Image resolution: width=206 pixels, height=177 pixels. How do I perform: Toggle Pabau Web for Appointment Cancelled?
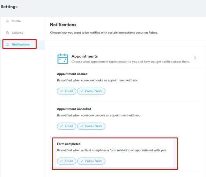[91, 126]
